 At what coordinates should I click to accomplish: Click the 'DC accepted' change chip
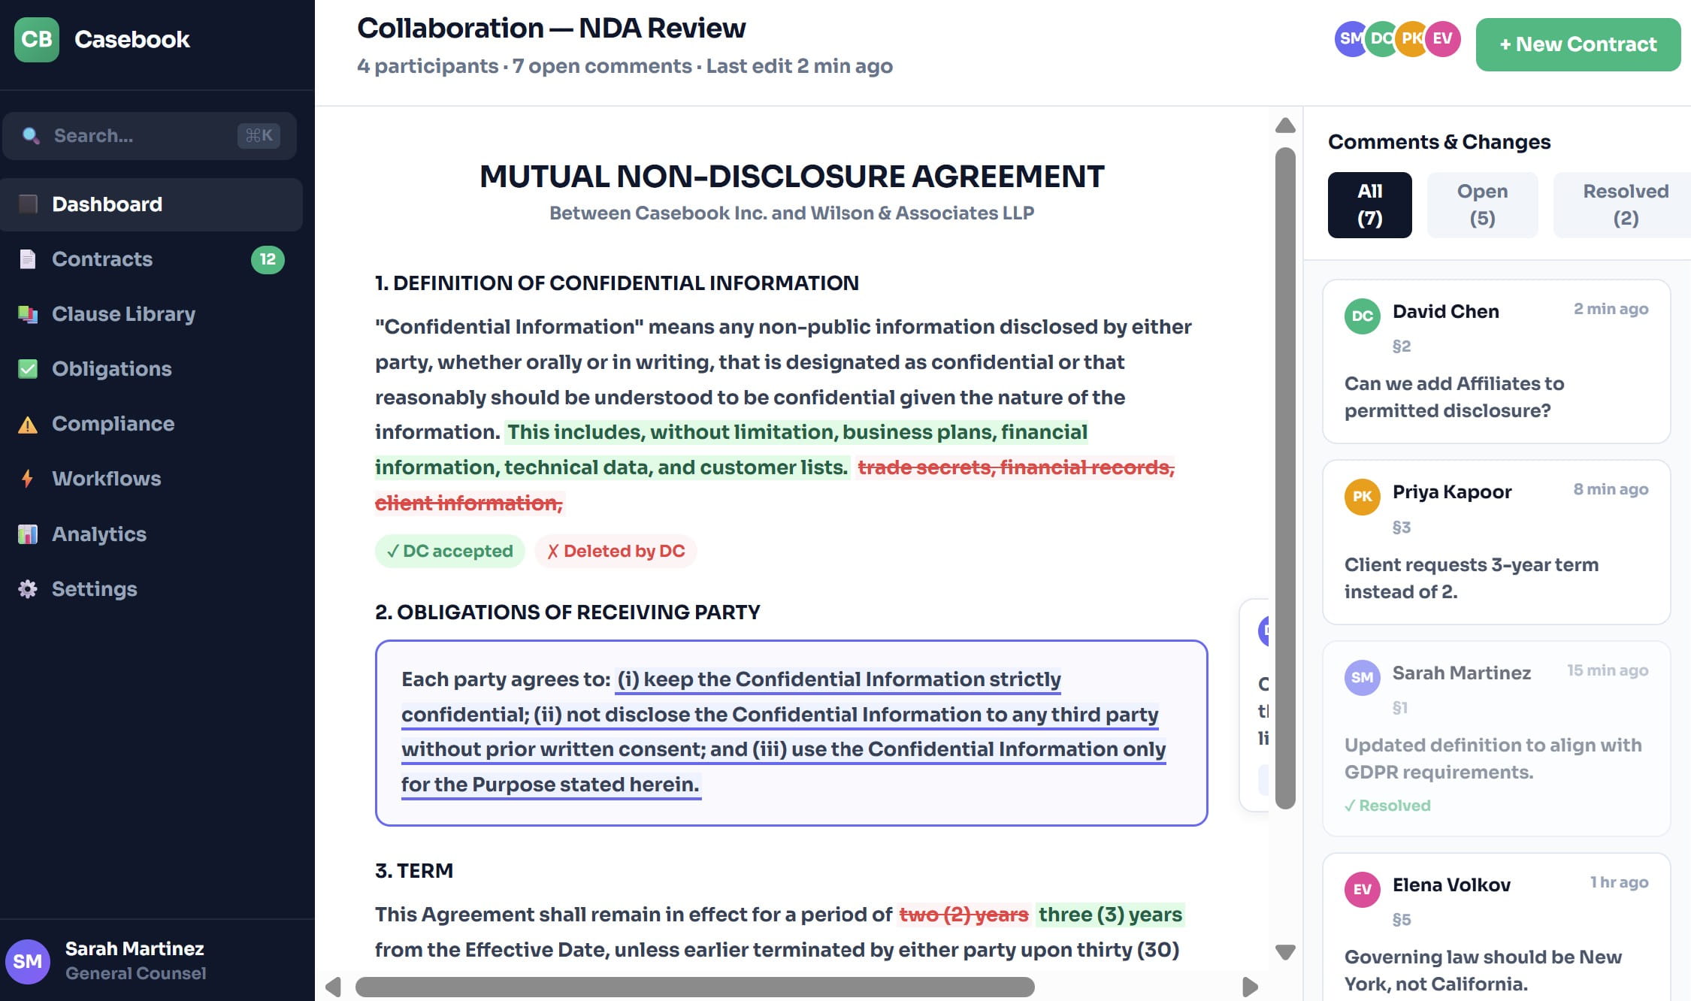pos(449,551)
